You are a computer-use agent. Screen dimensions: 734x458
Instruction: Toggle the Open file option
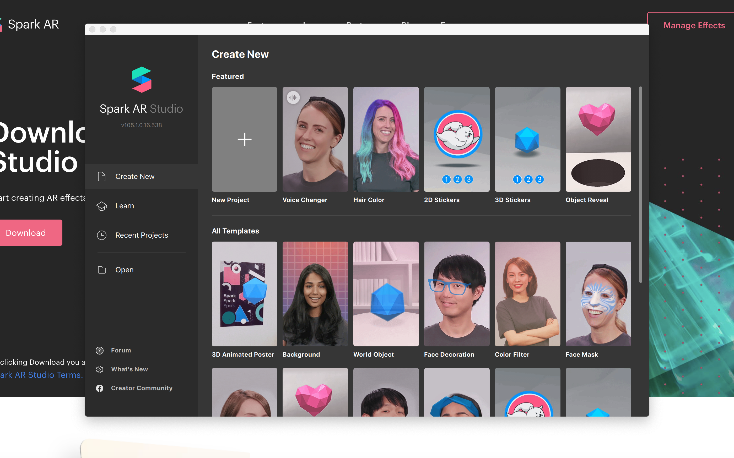tap(124, 270)
